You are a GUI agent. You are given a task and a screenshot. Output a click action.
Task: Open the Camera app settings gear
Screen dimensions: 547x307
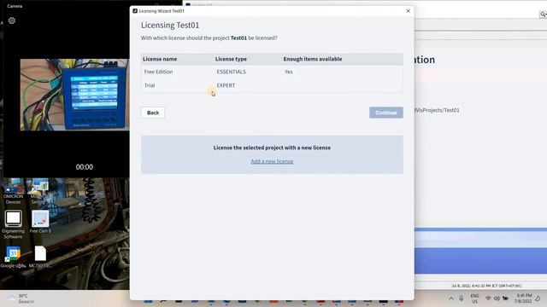coord(12,20)
